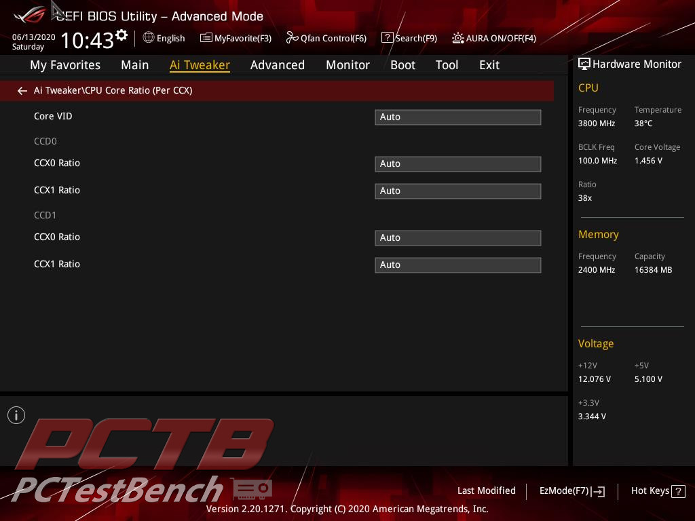695x521 pixels.
Task: Click the ROG logo icon
Action: (29, 15)
